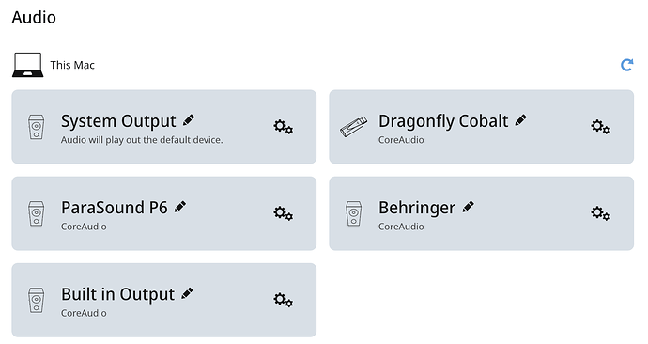This screenshot has height=344, width=648.
Task: Open ParaSound P6 settings gear icon
Action: coord(283,213)
